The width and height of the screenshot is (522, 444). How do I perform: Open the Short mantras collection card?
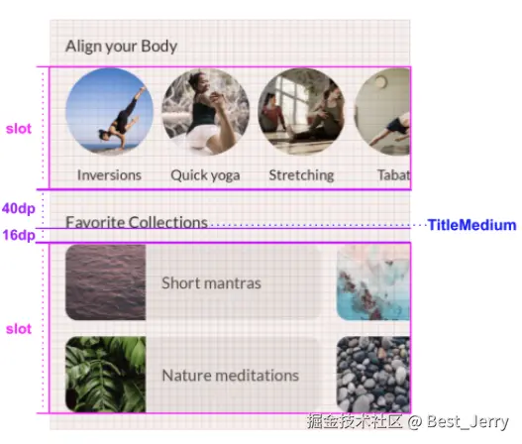click(x=194, y=282)
